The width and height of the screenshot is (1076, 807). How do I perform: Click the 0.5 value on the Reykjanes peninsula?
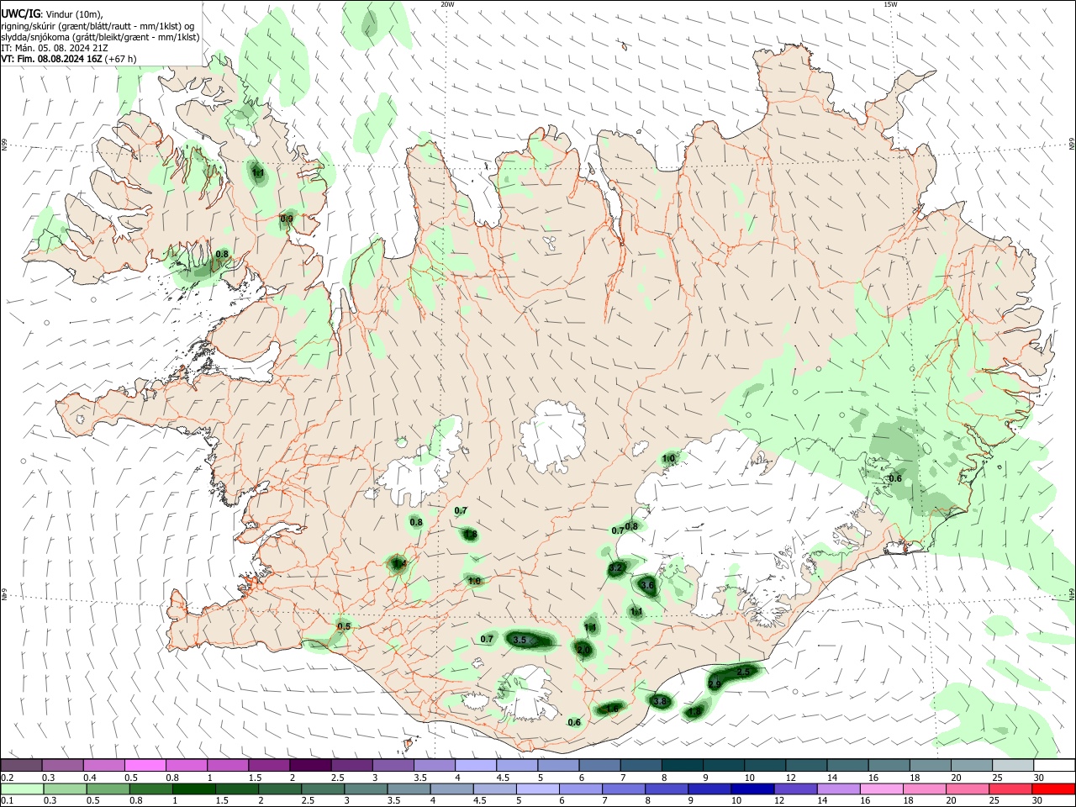[344, 627]
